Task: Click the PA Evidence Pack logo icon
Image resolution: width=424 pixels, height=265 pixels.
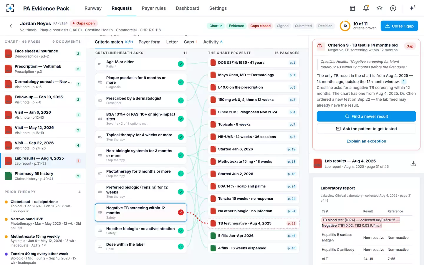Action: [10, 8]
